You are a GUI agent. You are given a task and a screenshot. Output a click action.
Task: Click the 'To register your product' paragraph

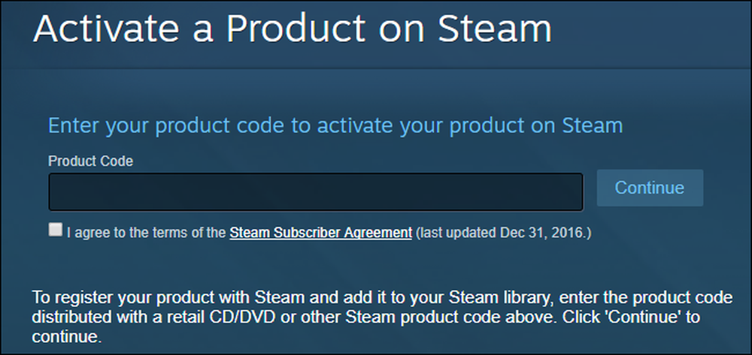(382, 317)
